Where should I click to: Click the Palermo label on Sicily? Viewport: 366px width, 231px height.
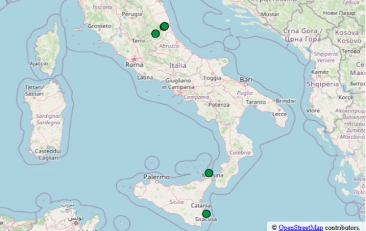(x=156, y=177)
